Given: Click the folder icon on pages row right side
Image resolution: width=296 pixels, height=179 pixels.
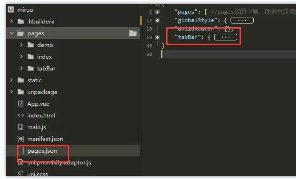Looking at the screenshot, I should 133,33.
